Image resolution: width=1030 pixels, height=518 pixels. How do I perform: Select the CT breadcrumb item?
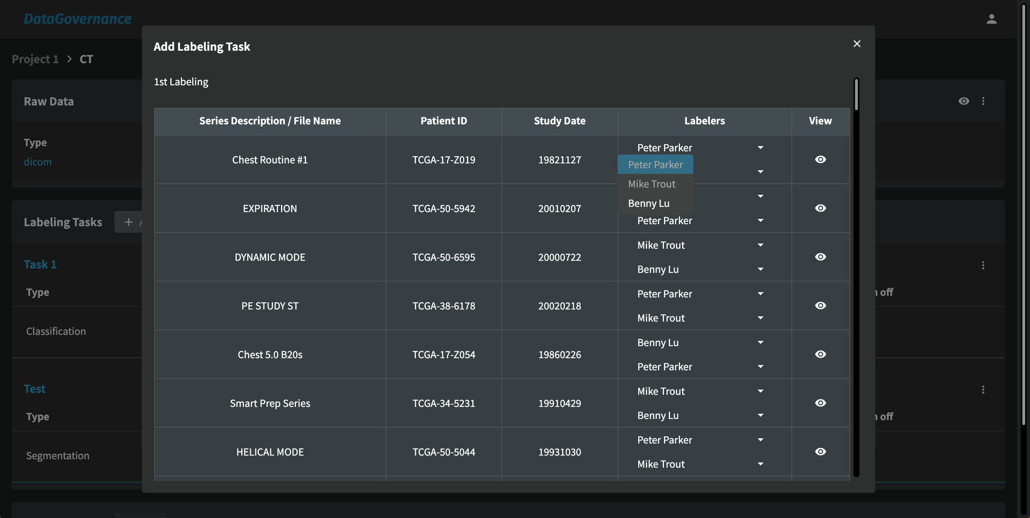86,59
